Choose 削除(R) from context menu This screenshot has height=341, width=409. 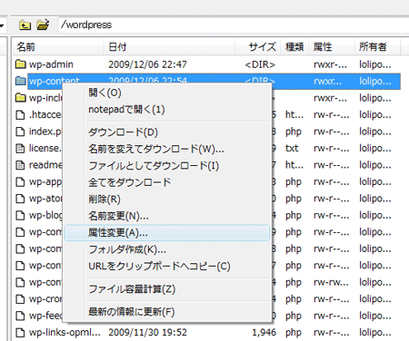click(x=167, y=200)
